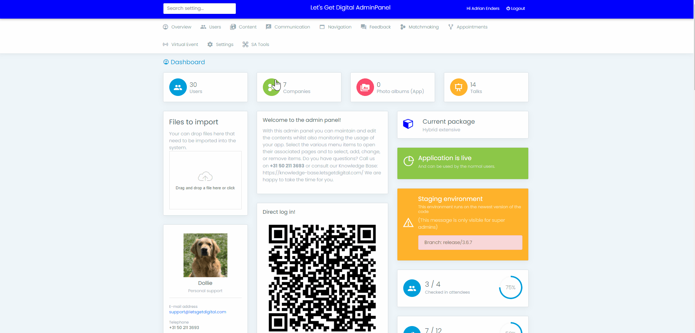Click the Application is live pie icon

(408, 161)
